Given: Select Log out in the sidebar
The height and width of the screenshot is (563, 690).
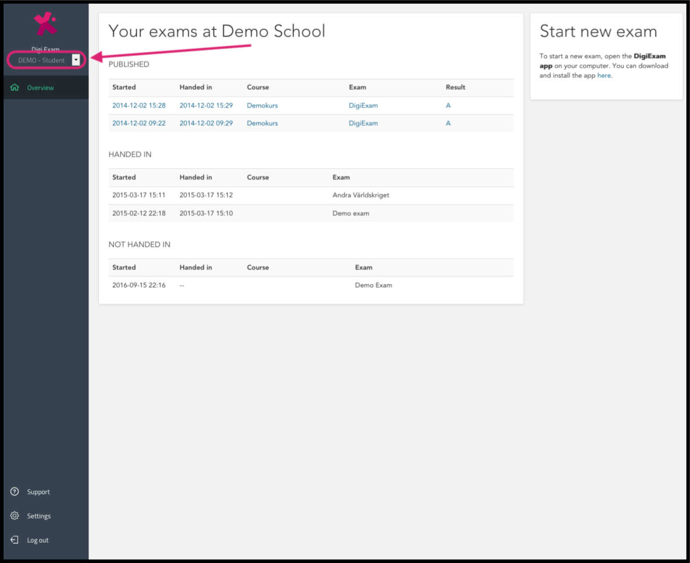Looking at the screenshot, I should (x=38, y=540).
